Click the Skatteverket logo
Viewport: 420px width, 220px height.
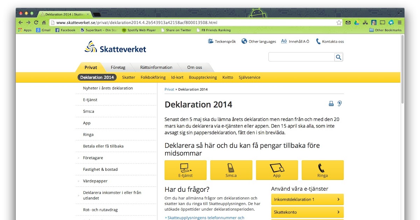click(x=115, y=47)
